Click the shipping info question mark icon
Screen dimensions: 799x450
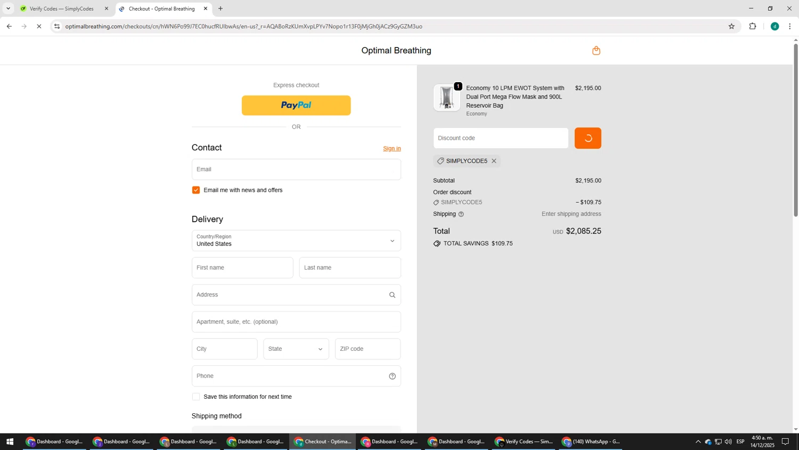pyautogui.click(x=461, y=214)
